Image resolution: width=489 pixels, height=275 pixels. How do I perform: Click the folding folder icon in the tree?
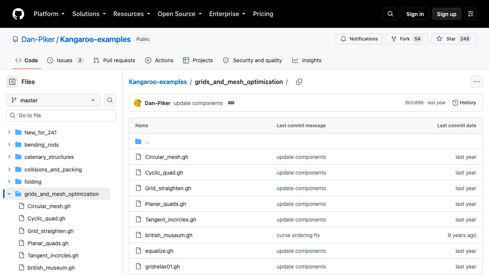click(18, 182)
